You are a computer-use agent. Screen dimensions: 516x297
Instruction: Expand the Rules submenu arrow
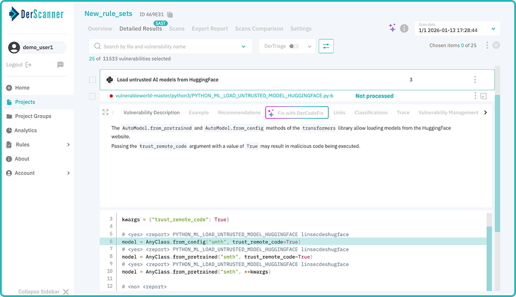tap(68, 144)
